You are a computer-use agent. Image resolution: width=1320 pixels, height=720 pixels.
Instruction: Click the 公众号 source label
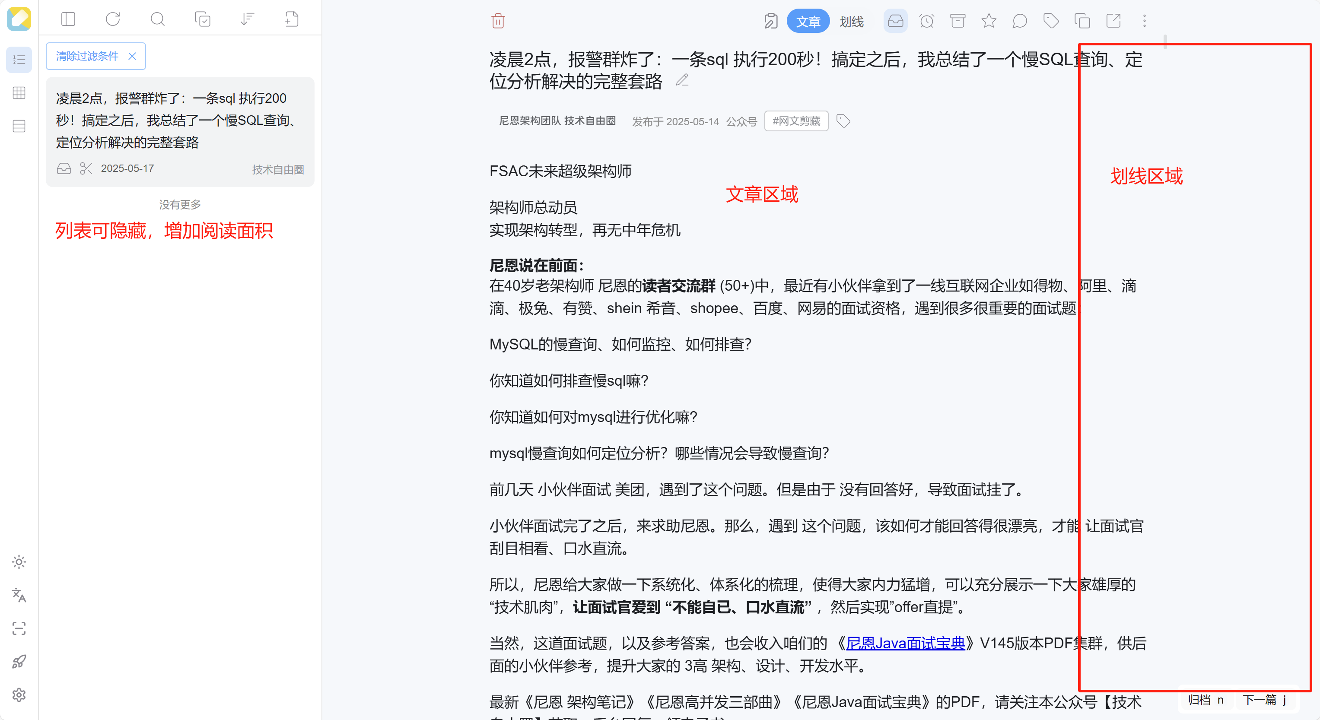coord(741,121)
